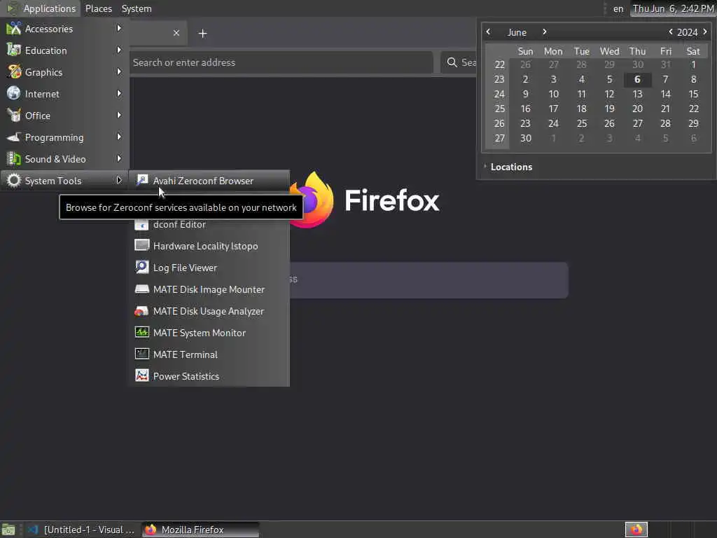Click the en keyboard layout indicator

(x=618, y=8)
